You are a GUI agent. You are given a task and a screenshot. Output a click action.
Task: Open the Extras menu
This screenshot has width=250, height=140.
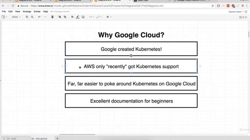click(x=37, y=11)
